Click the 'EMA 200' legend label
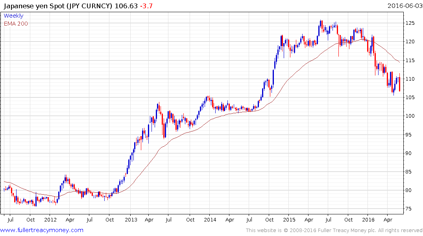Screen dimensions: 423x236 pos(16,24)
